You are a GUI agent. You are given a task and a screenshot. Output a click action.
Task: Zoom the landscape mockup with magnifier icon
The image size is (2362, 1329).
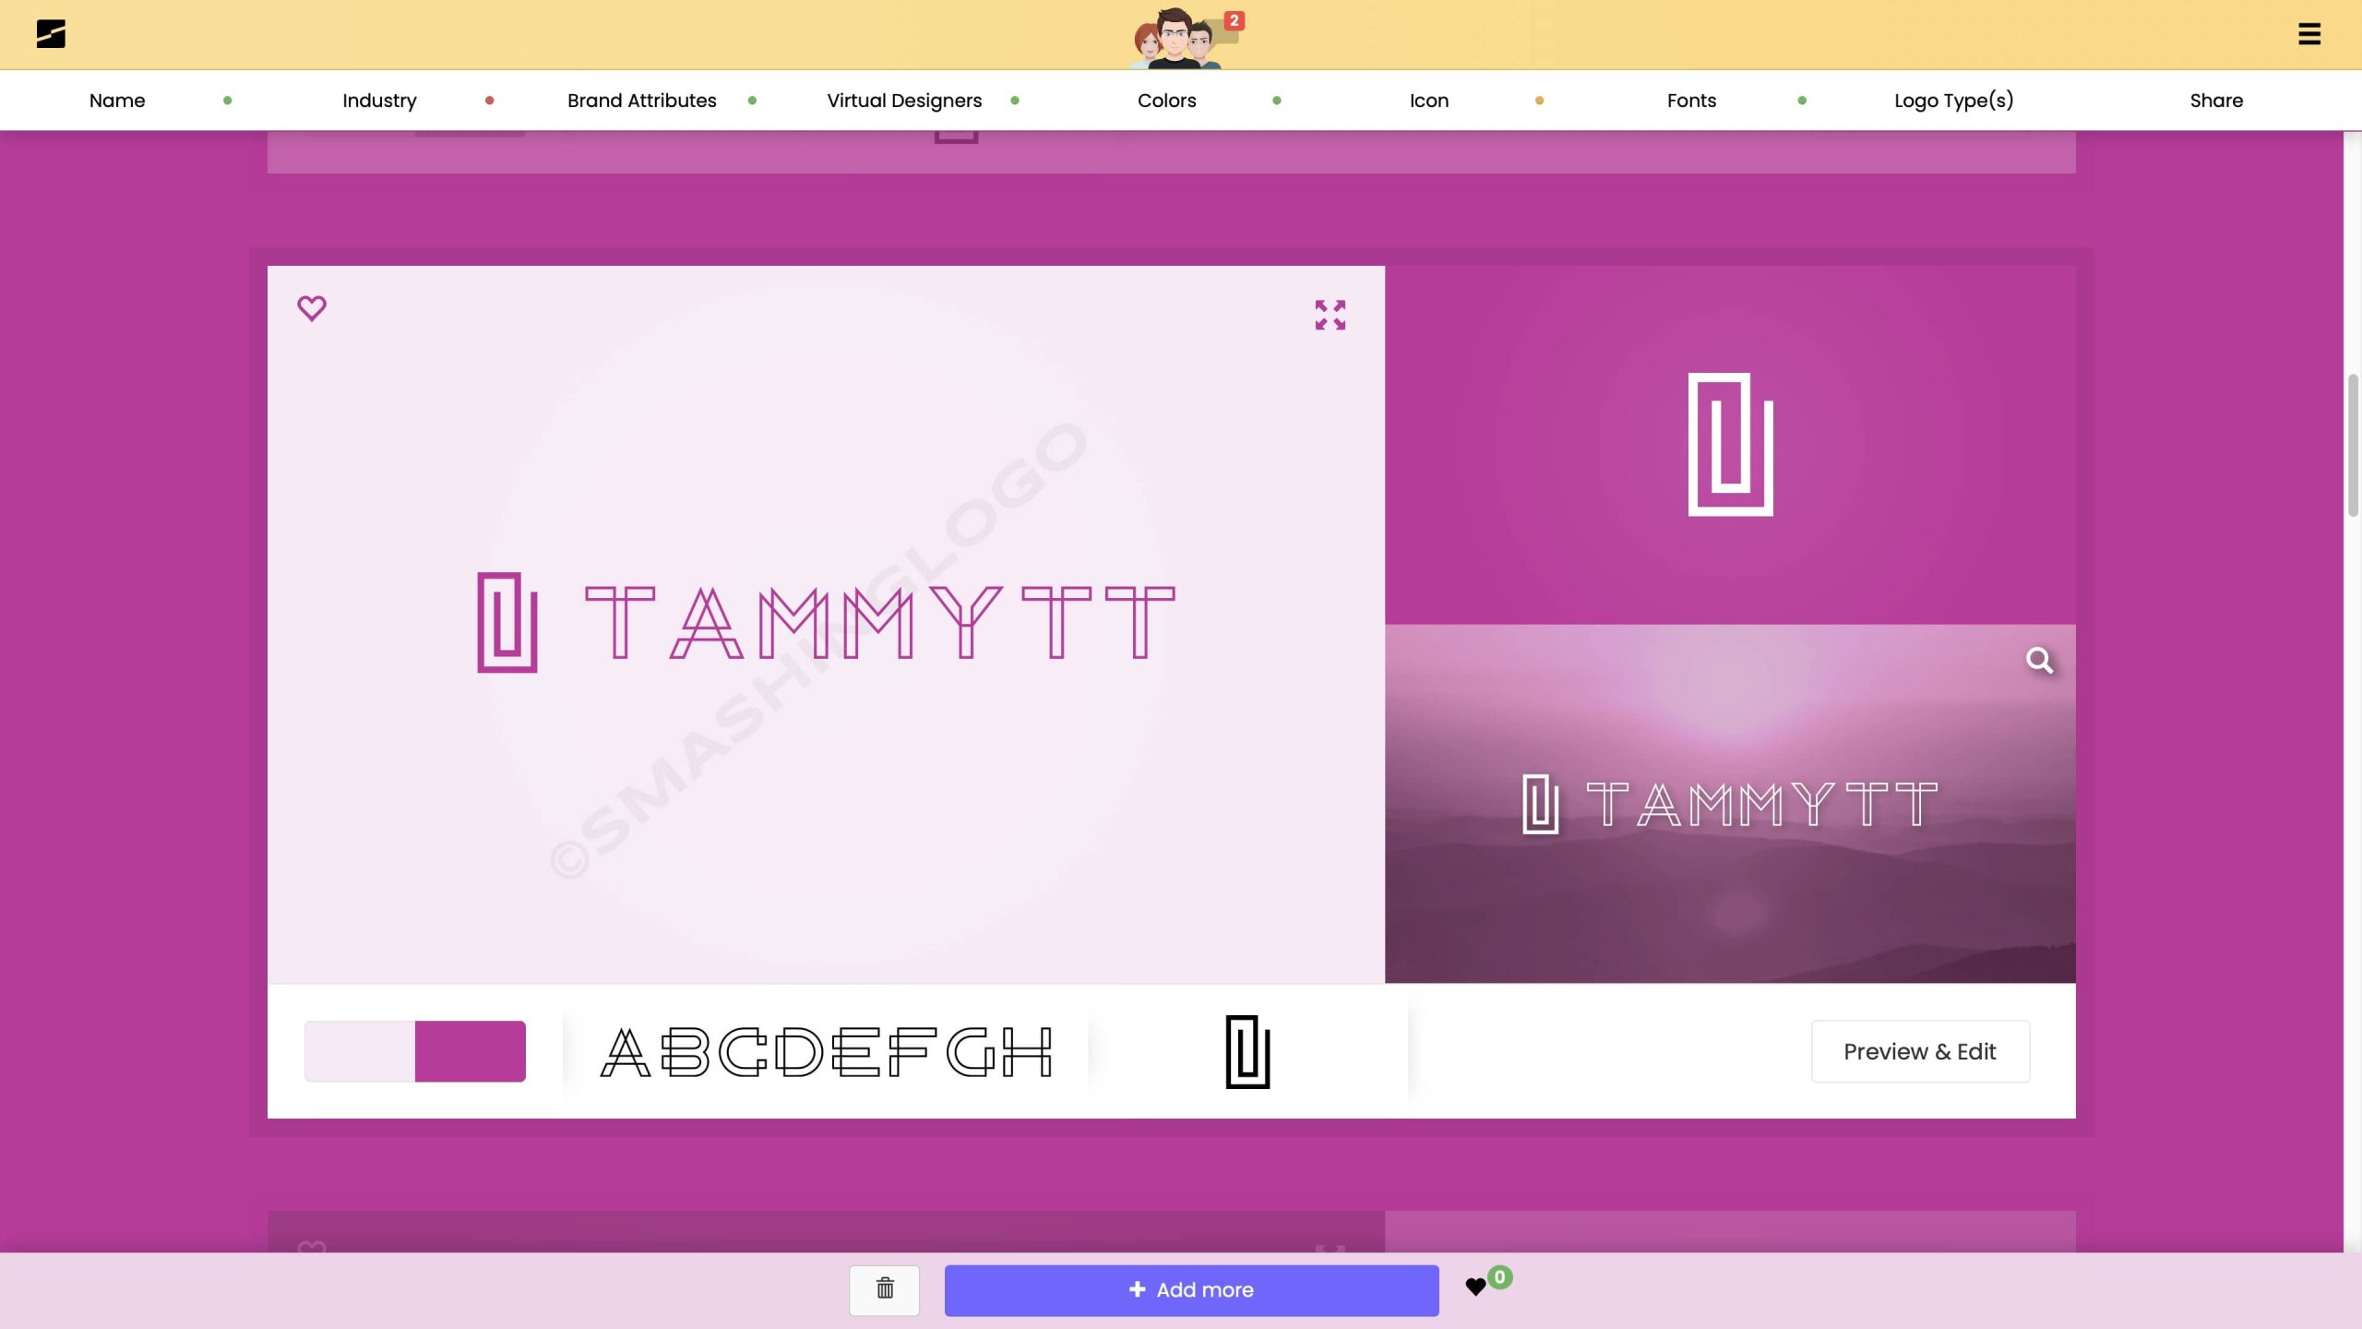click(x=2039, y=661)
